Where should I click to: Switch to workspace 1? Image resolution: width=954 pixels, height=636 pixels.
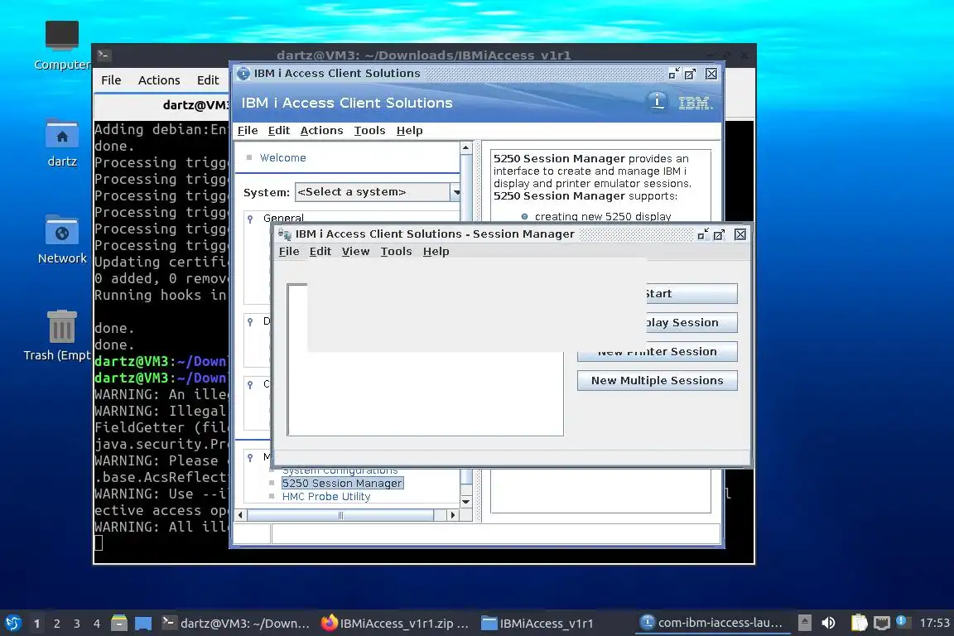click(36, 624)
